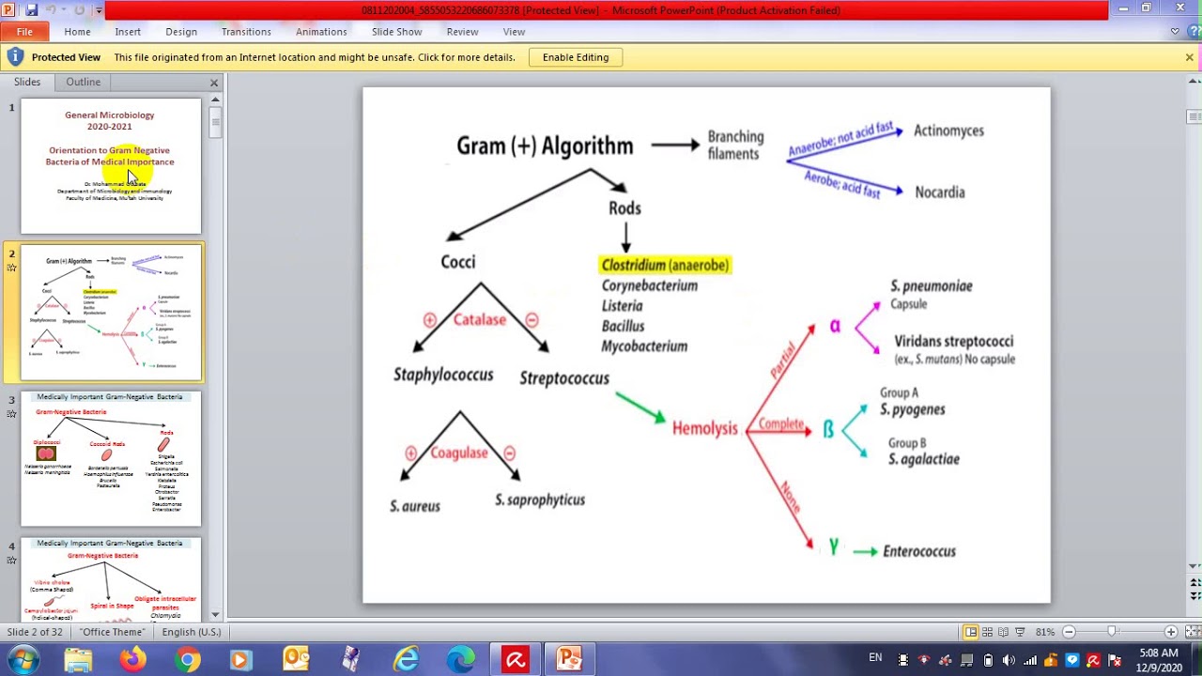Switch to the Insert ribbon tab
The image size is (1202, 676).
128,32
